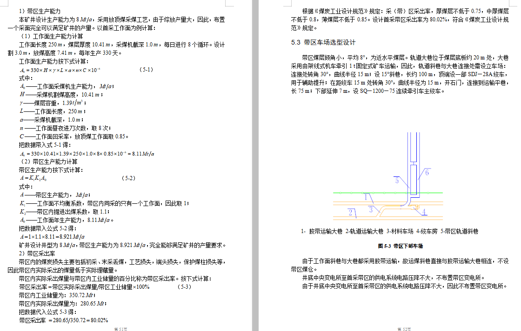Click equation number "(5-3)"

pos(184,287)
